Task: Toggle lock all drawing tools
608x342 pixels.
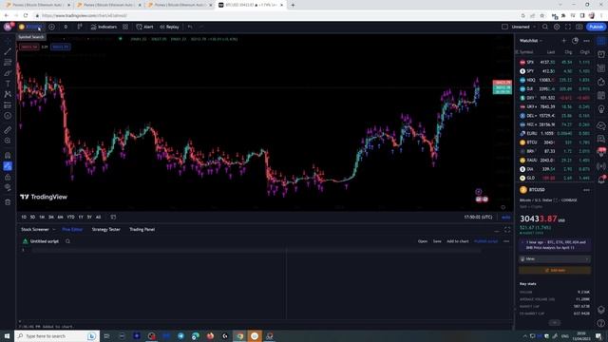Action: (8, 177)
